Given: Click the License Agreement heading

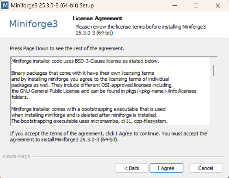Looking at the screenshot, I should pos(97,19).
